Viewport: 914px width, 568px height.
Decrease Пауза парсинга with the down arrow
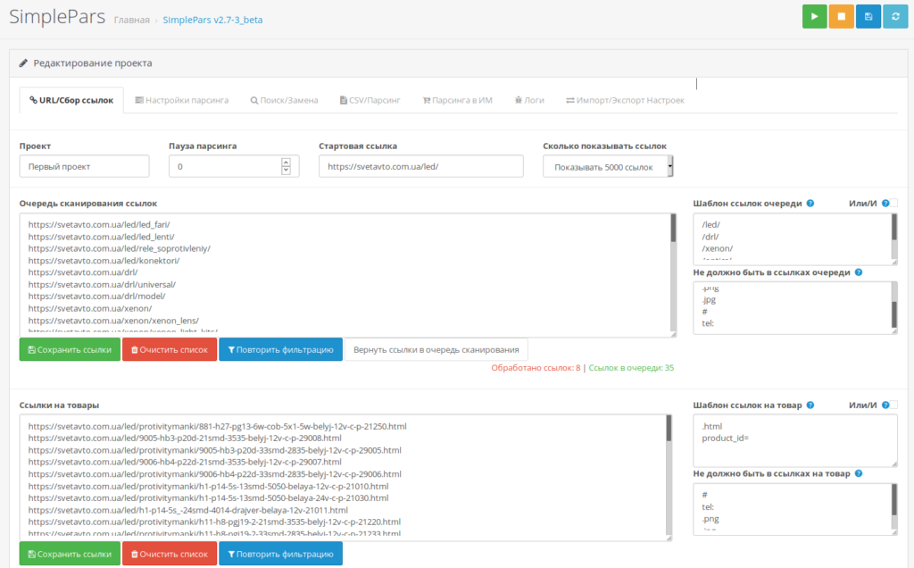click(x=286, y=171)
